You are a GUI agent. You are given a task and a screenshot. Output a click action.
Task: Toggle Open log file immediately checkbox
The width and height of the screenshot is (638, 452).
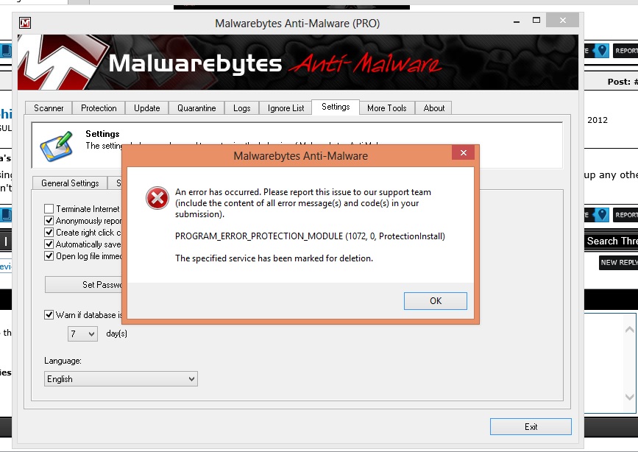[49, 256]
